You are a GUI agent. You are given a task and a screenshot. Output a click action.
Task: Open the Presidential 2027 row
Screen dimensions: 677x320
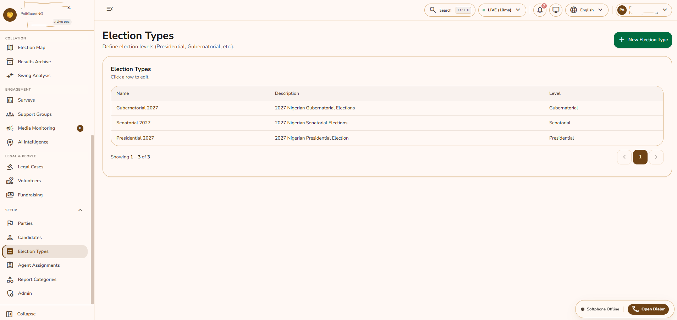point(387,138)
